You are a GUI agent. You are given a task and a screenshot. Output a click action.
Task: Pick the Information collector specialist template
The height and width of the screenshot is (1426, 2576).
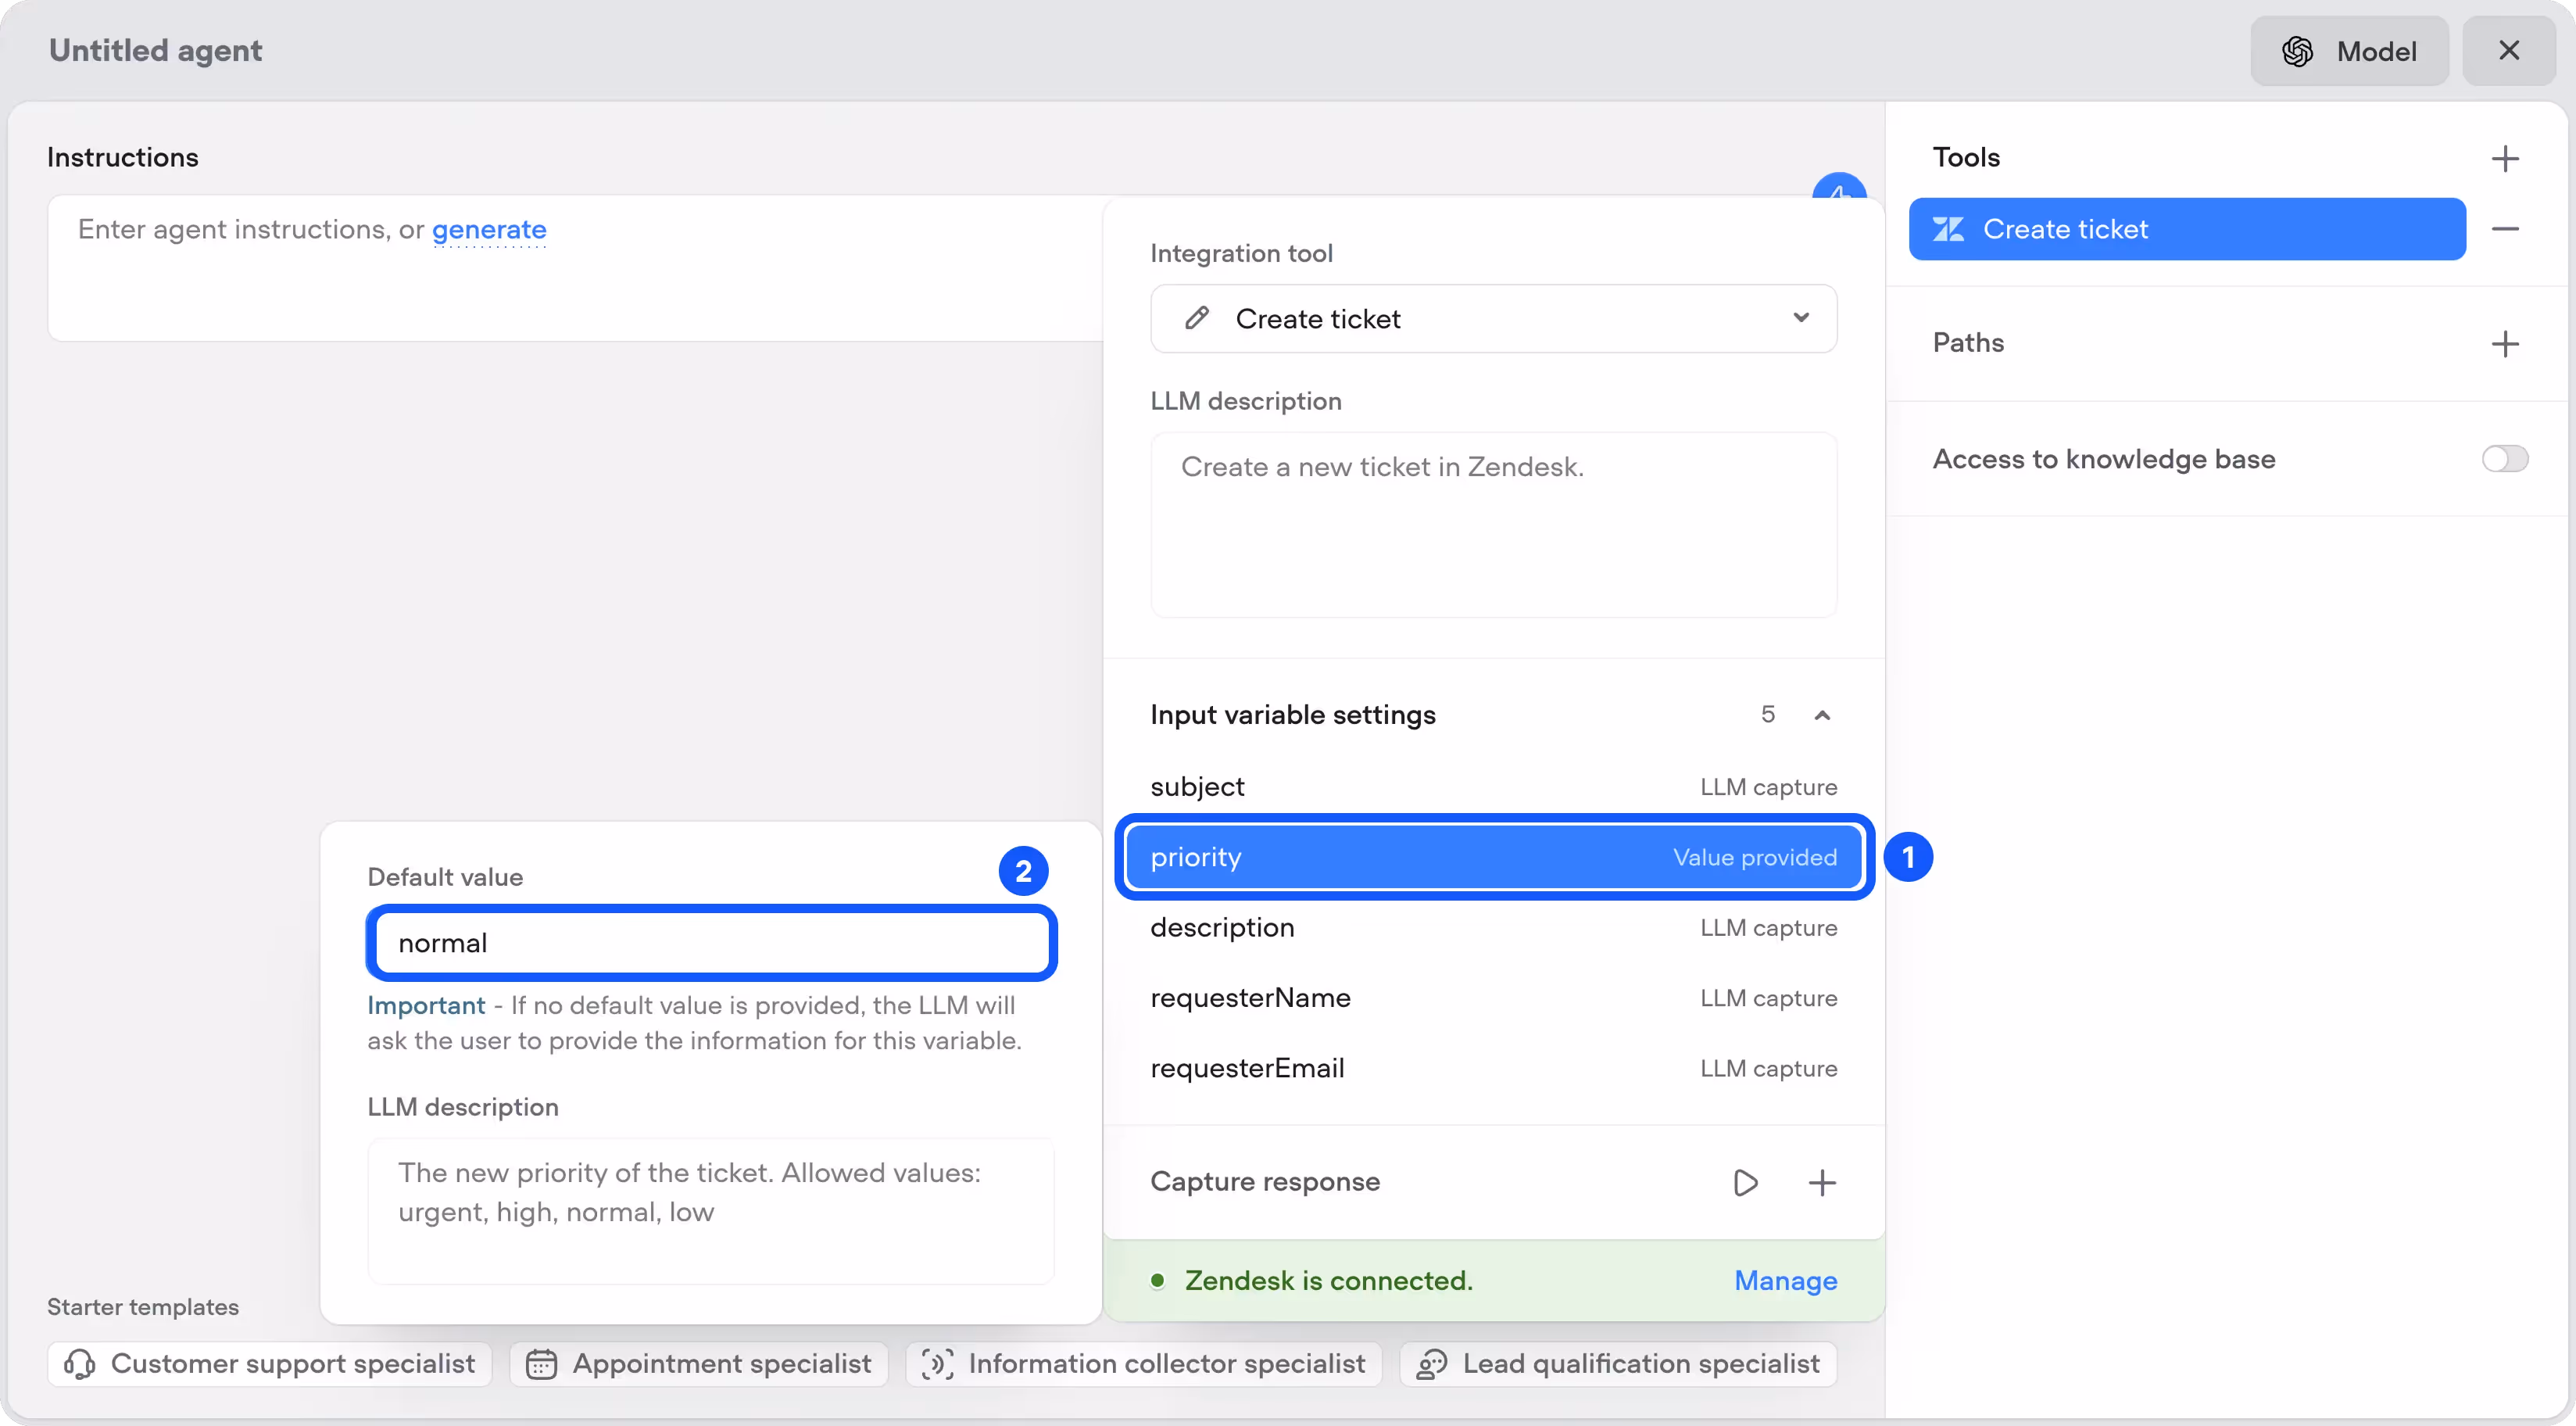[1144, 1363]
